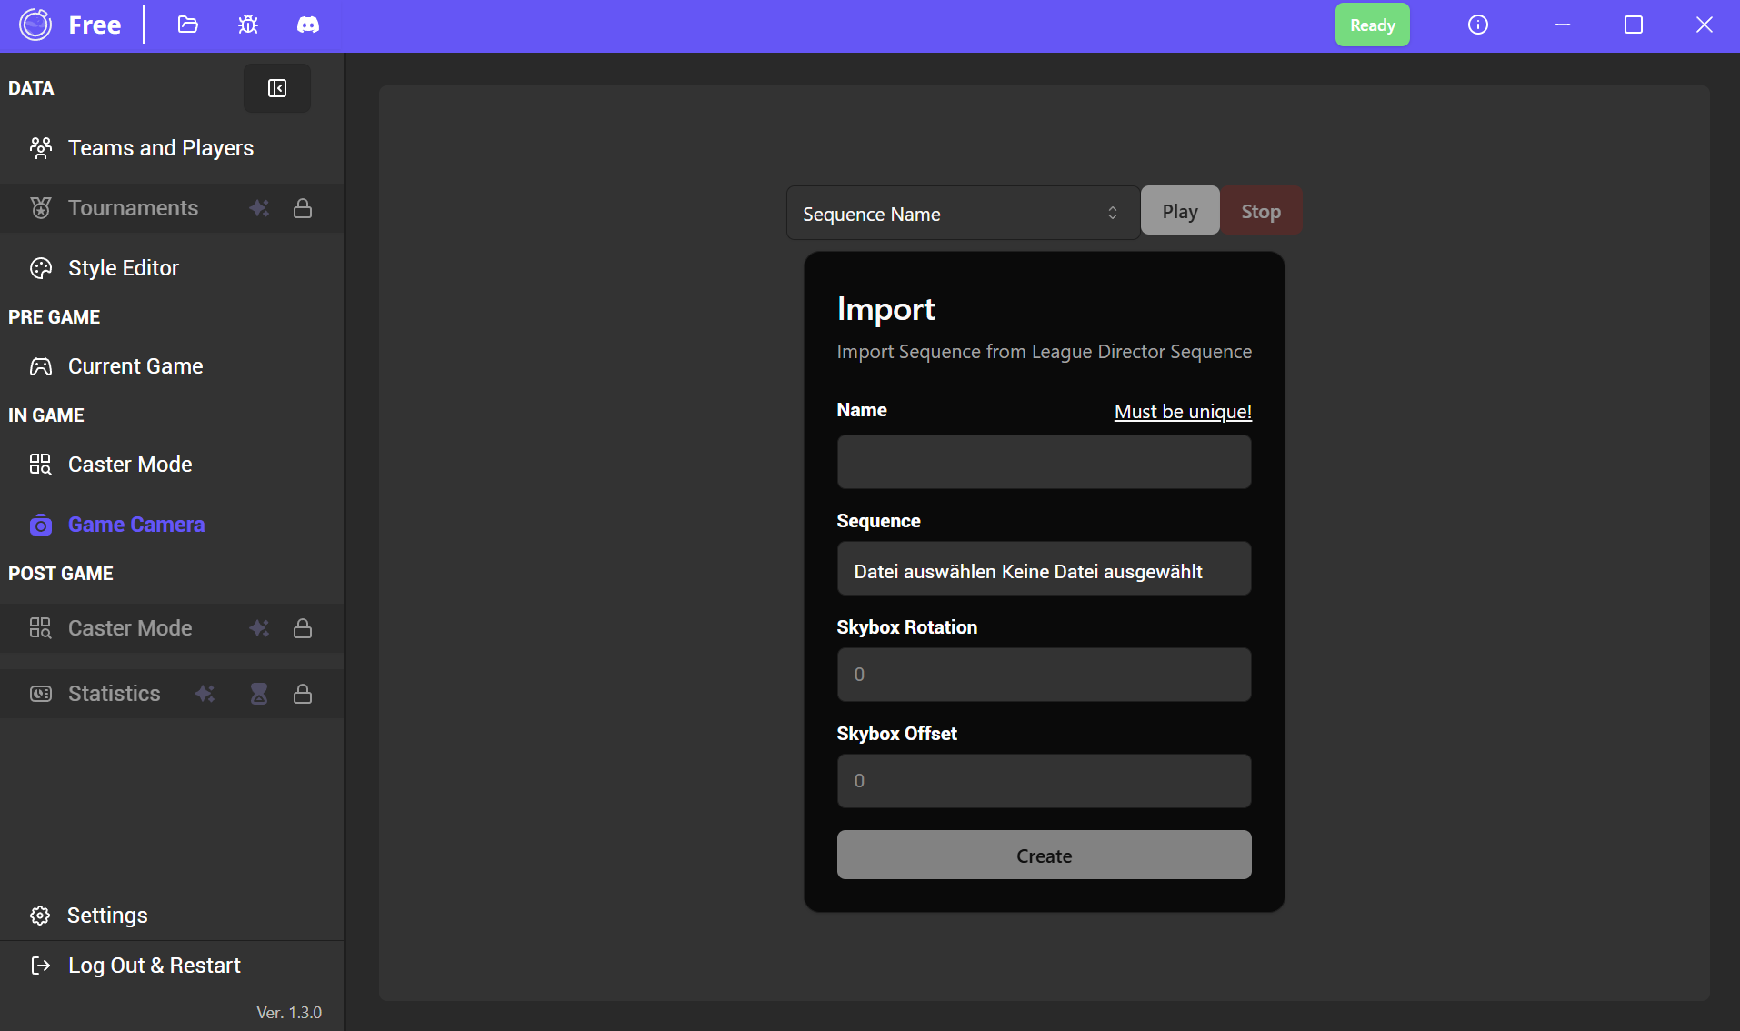The width and height of the screenshot is (1740, 1031).
Task: Click the Create button
Action: click(x=1044, y=856)
